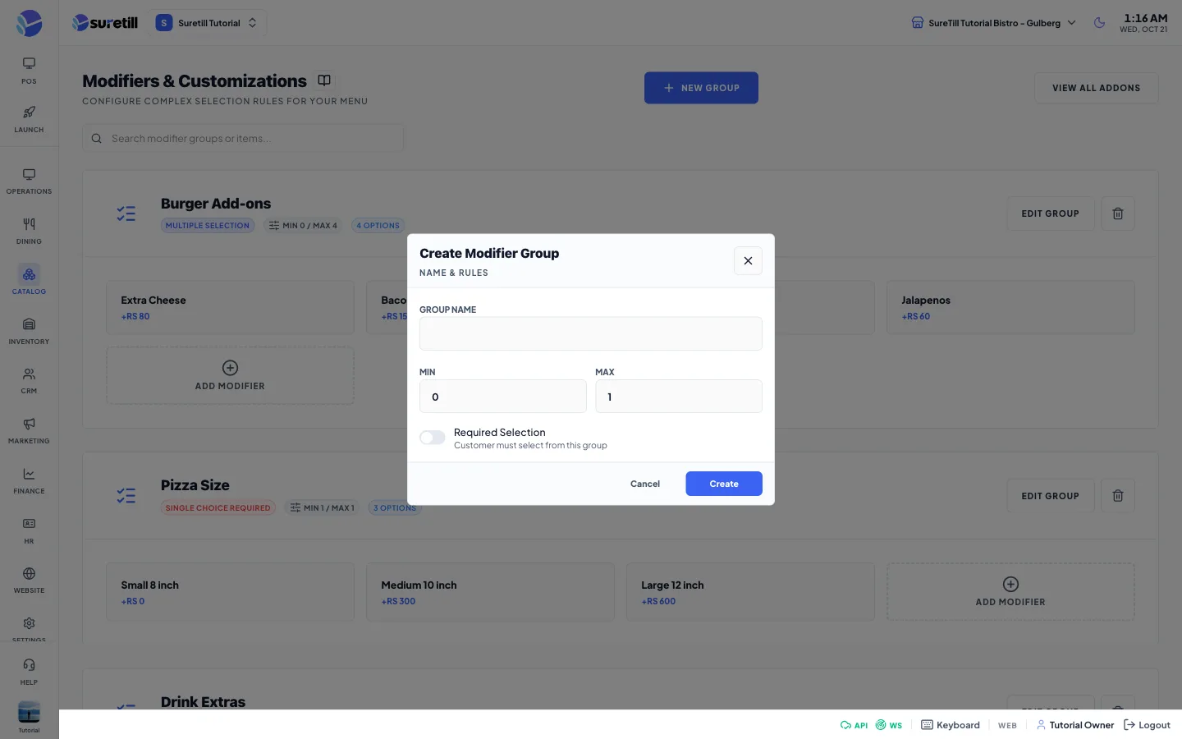Open the Keyboard option in footer
The image size is (1182, 739).
click(951, 725)
